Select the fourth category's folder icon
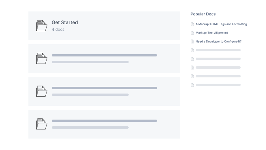Image resolution: width=266 pixels, height=150 pixels. point(42,124)
